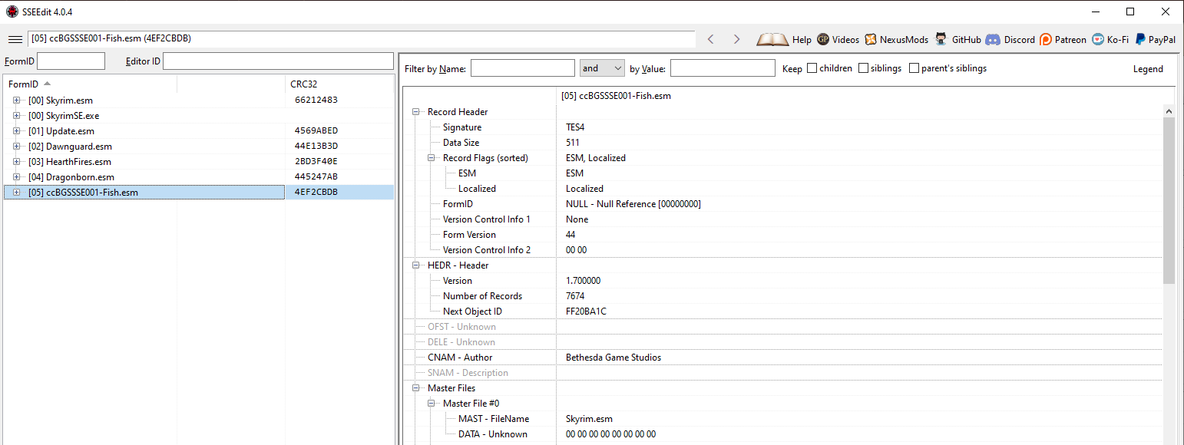The image size is (1184, 445).
Task: Select the SkyrimSE.exe row
Action: coord(198,116)
